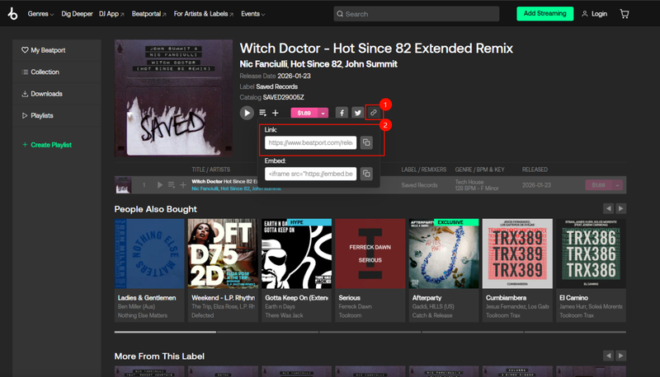
Task: Click the Login link
Action: click(x=594, y=14)
